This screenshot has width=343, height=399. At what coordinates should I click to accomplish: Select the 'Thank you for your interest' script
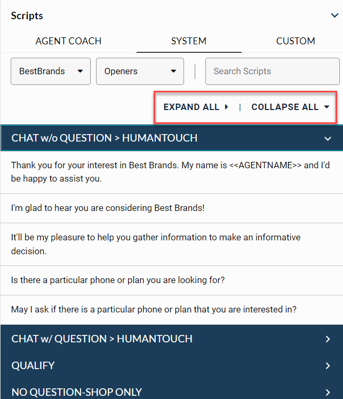click(x=171, y=172)
